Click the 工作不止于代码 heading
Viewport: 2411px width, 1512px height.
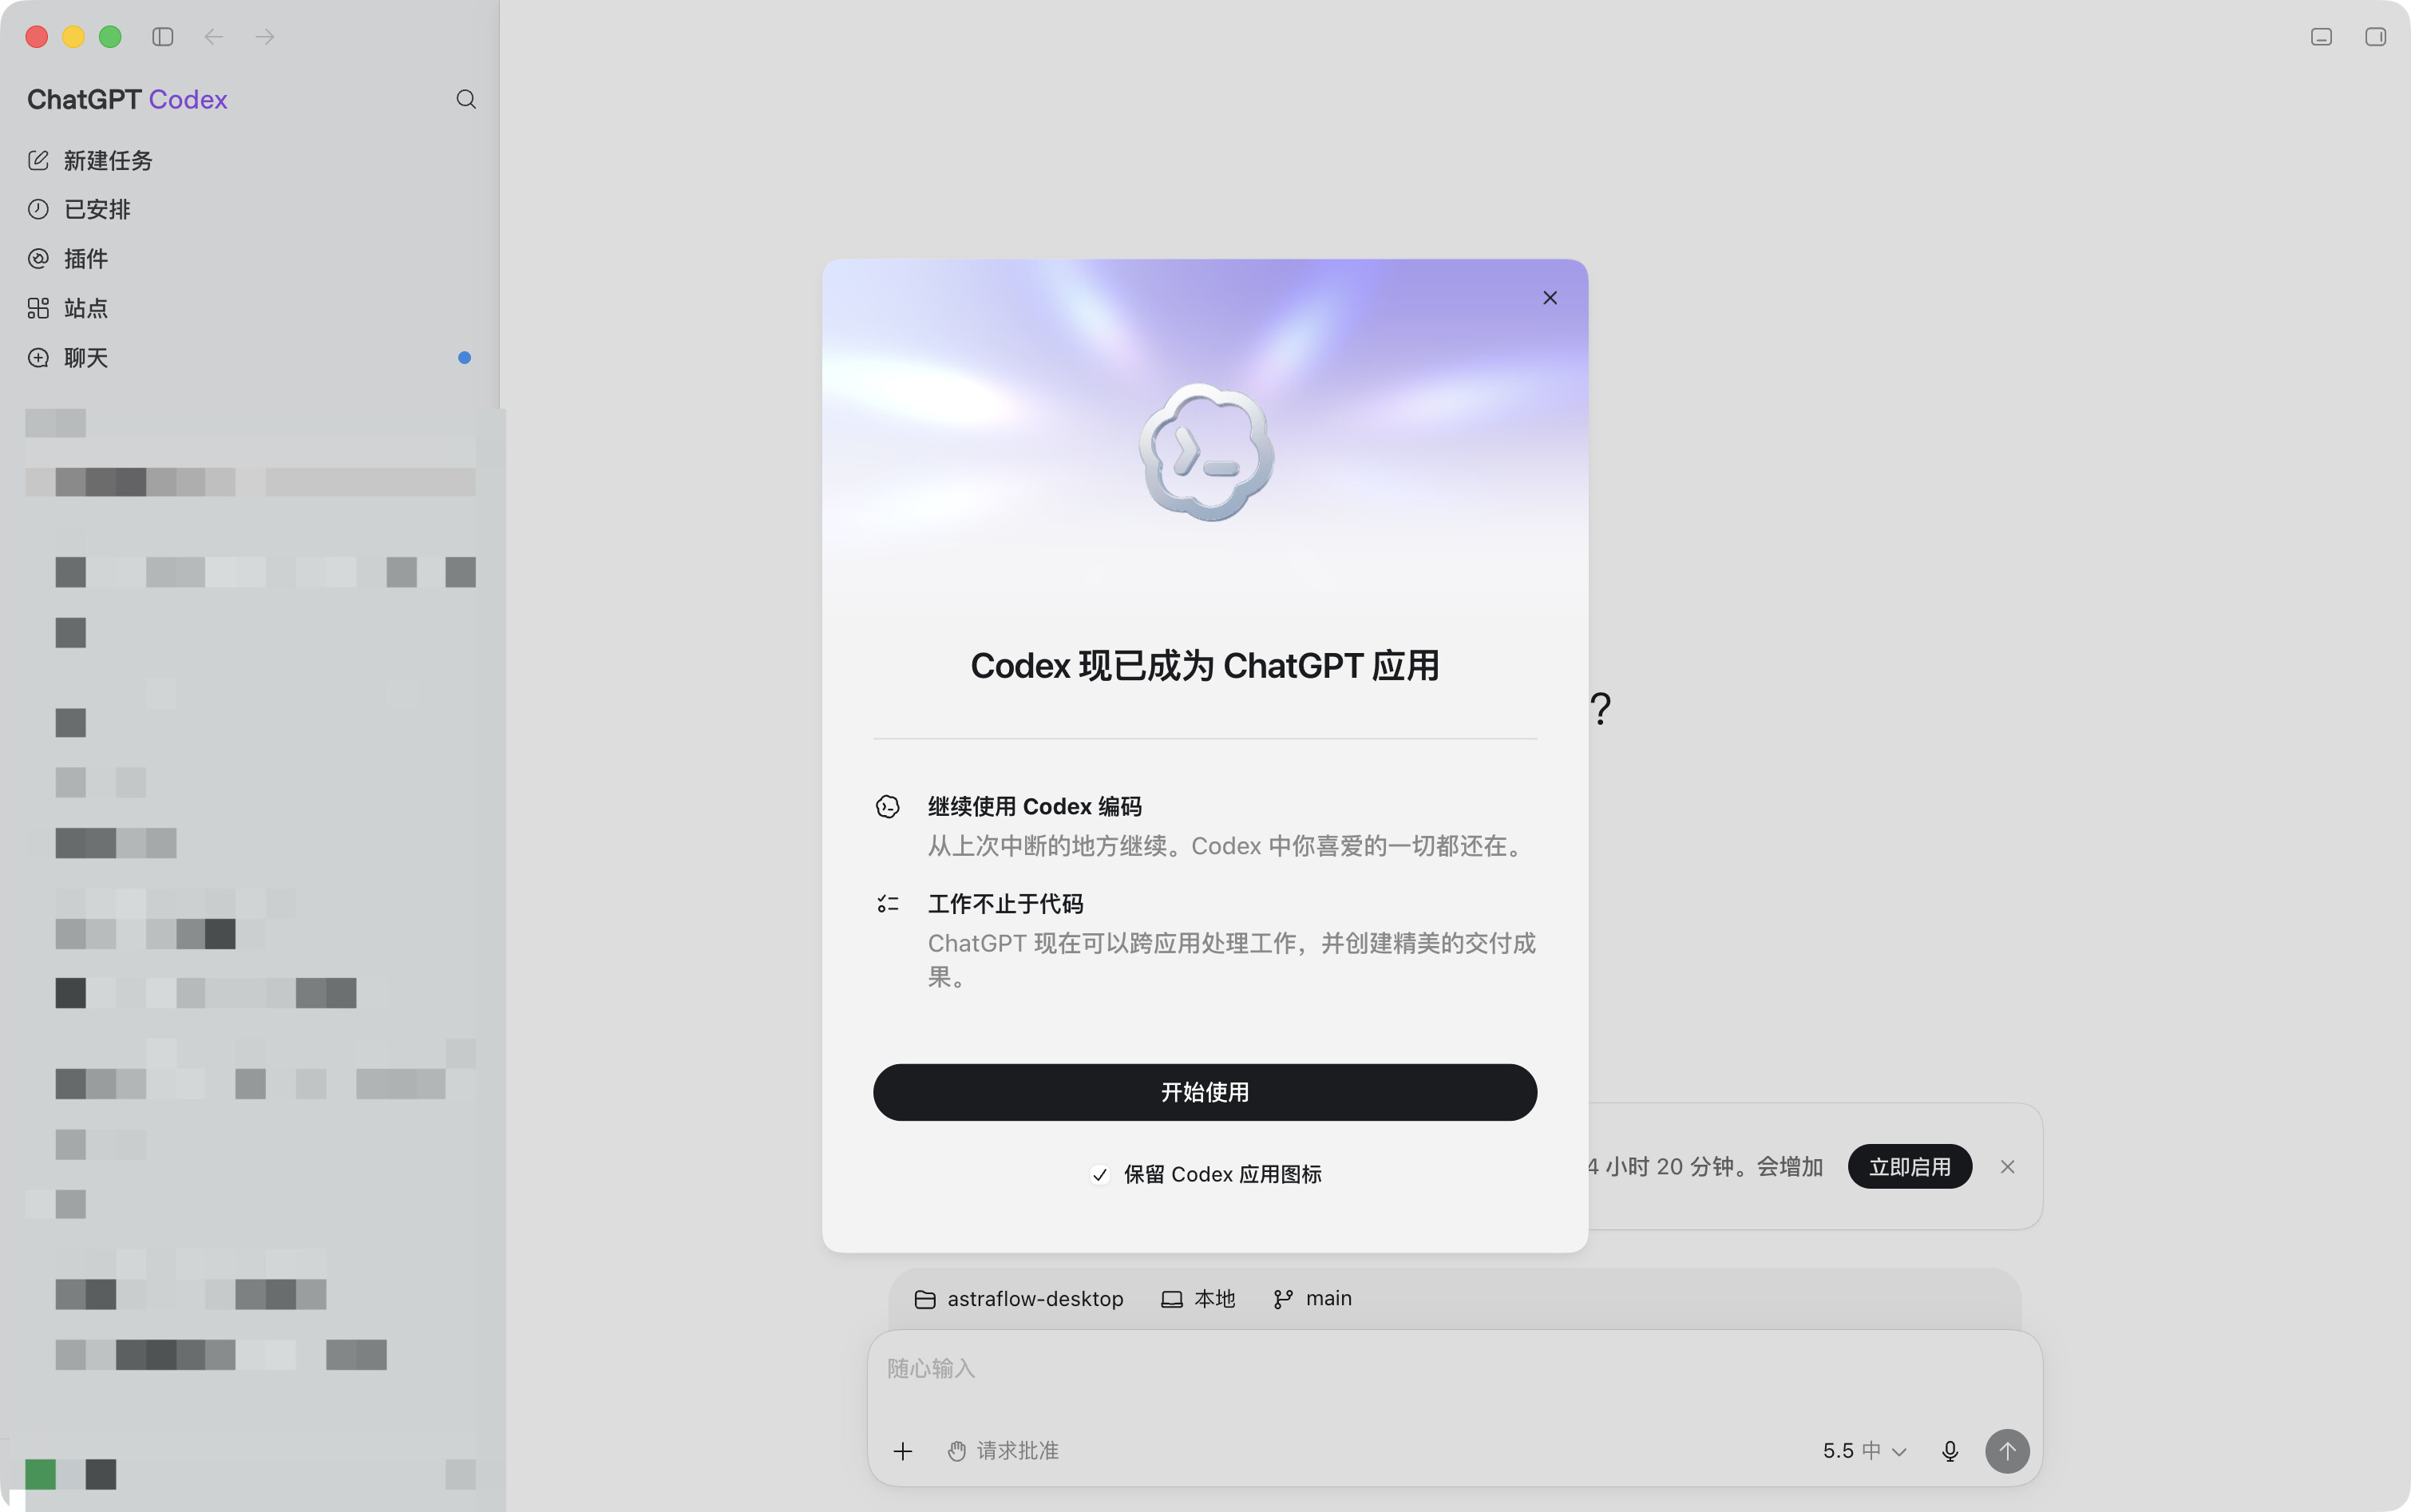click(1006, 904)
